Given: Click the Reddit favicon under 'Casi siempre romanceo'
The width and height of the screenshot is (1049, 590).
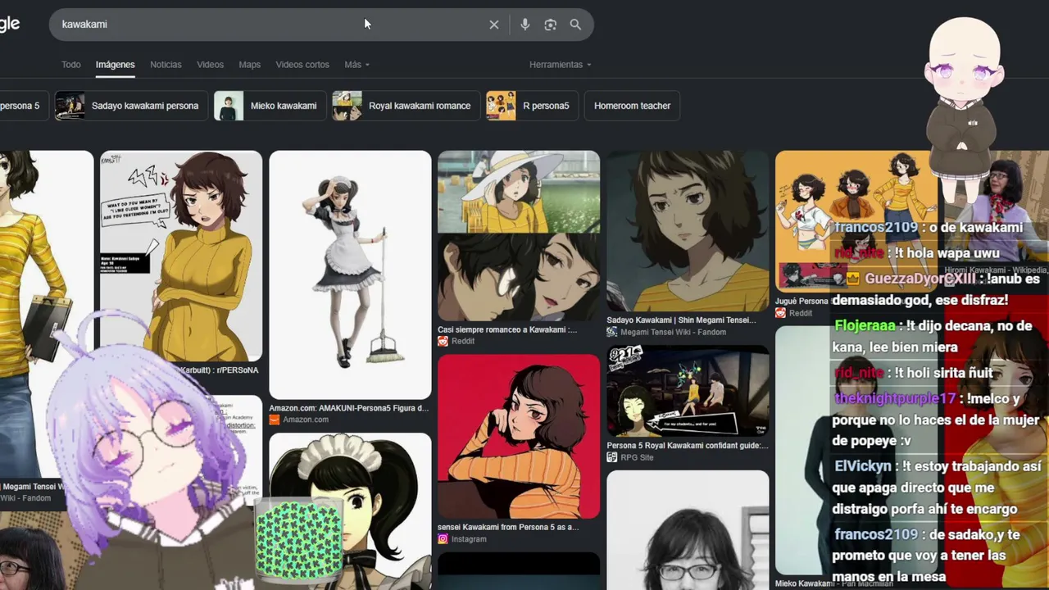Looking at the screenshot, I should click(x=443, y=341).
